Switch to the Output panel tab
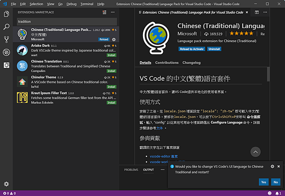285x196 pixels. pyautogui.click(x=148, y=170)
